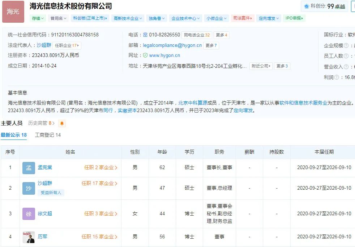This screenshot has height=247, width=355.
Task: Open 任职 17 家企业 for 沙超群
Action: click(99, 184)
